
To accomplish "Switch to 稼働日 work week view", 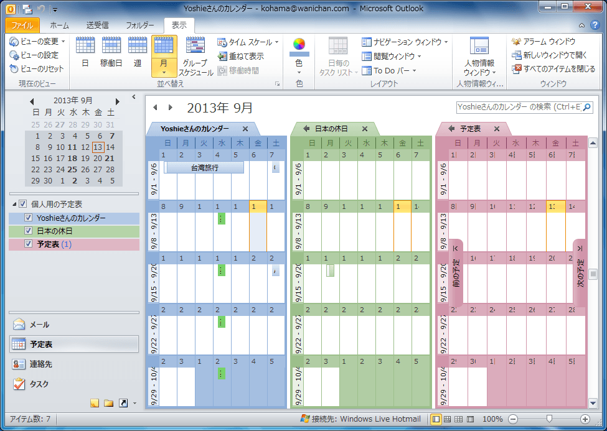I will 111,53.
